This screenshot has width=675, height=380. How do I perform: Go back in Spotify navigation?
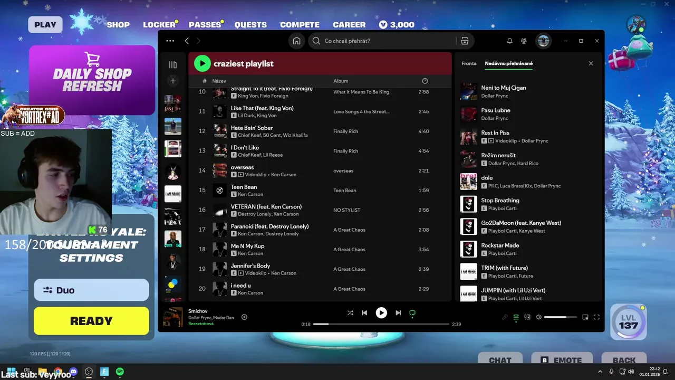(187, 41)
